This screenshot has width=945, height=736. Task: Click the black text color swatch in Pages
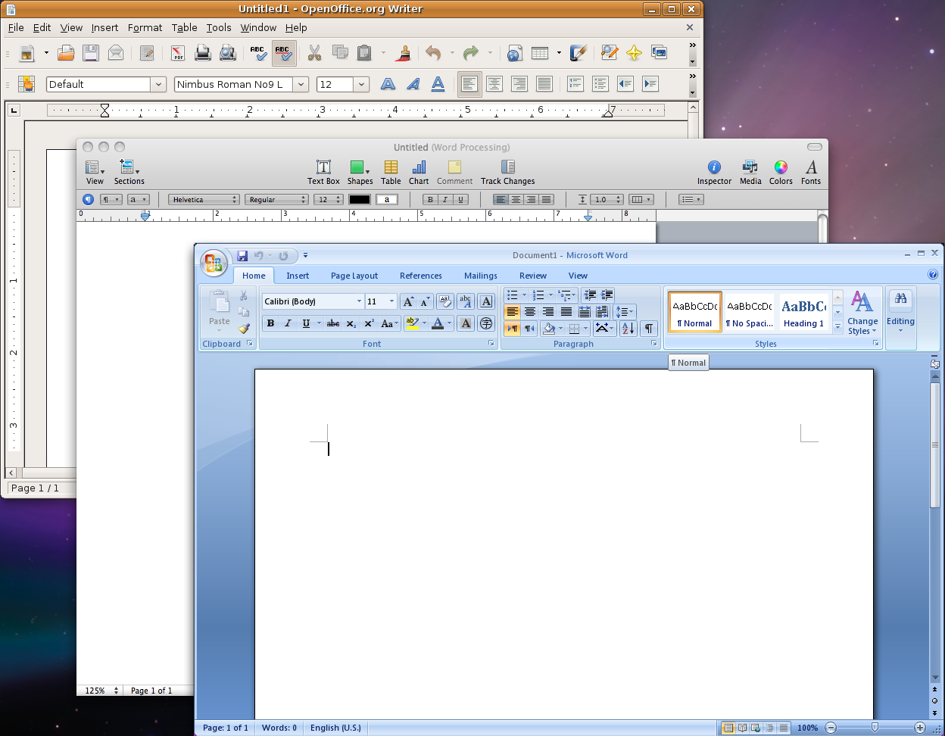pos(359,200)
